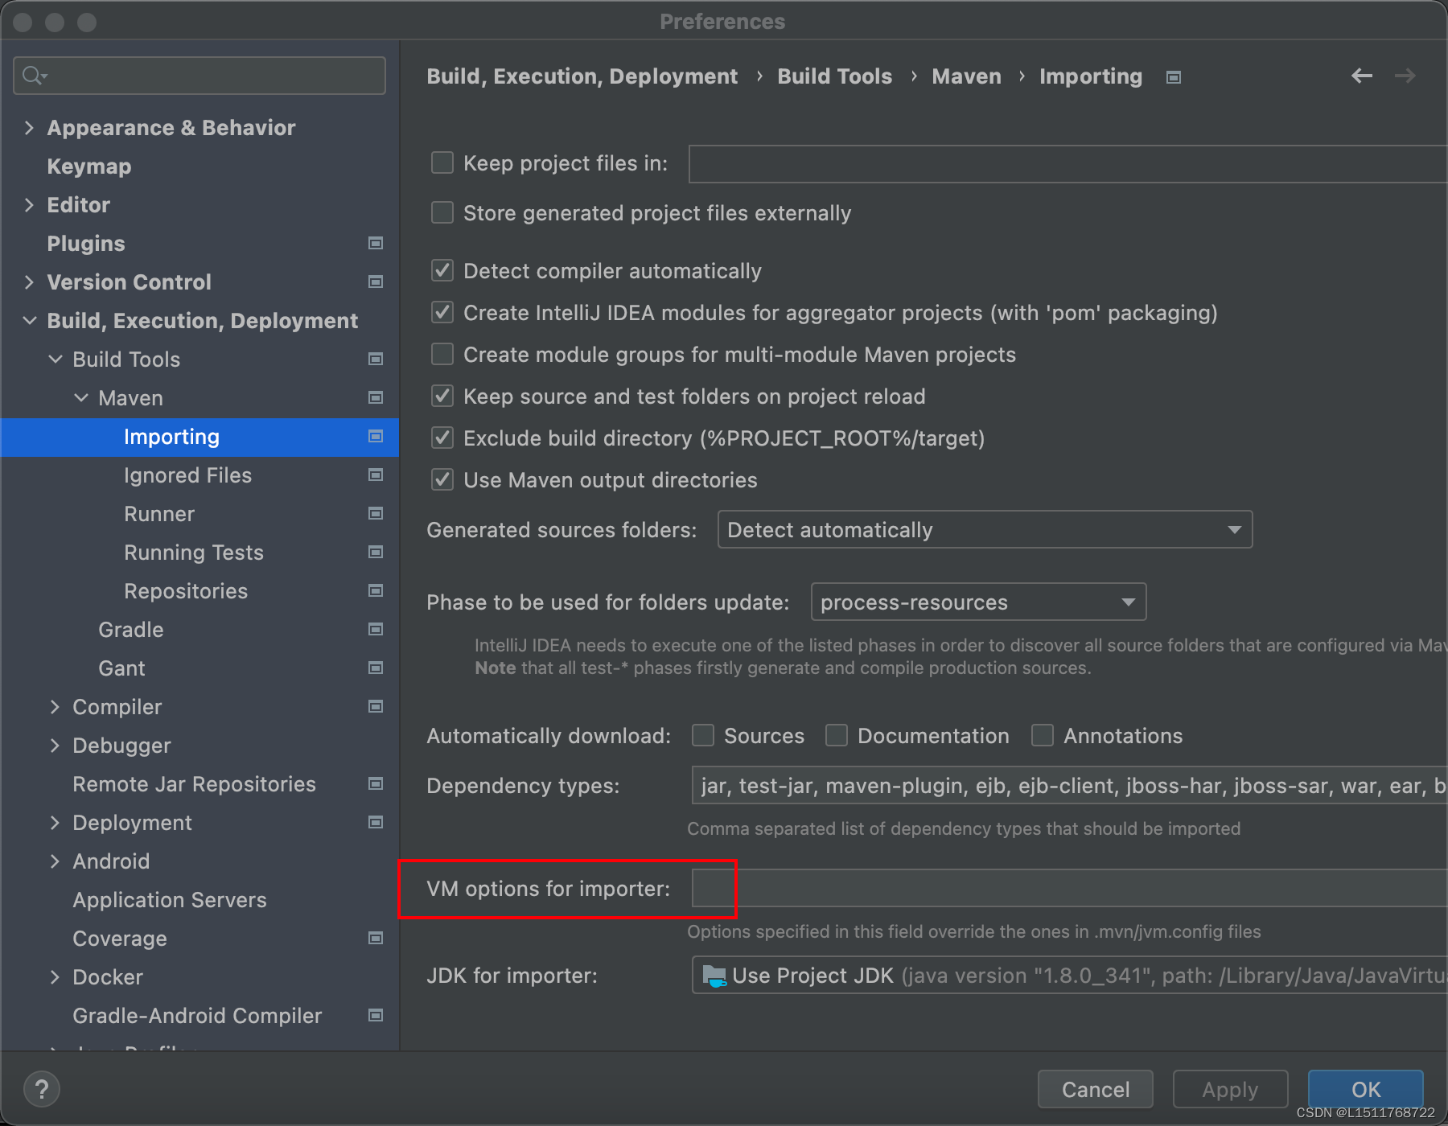
Task: Click the project-level icon beside Gant
Action: [x=375, y=668]
